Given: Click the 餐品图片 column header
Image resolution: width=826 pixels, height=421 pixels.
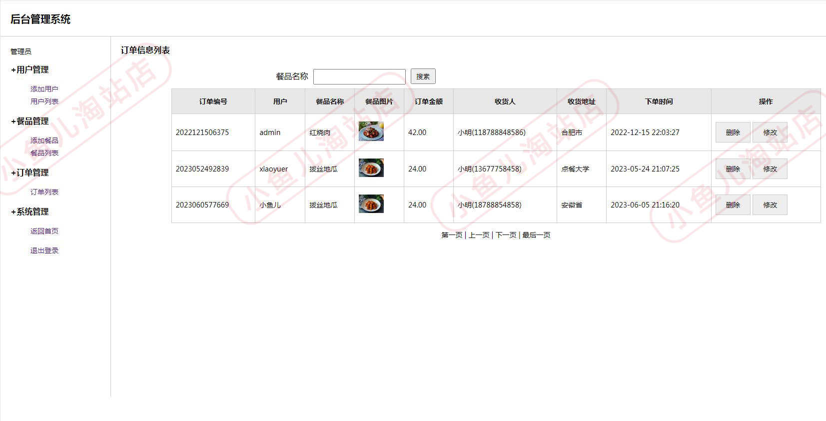Looking at the screenshot, I should click(379, 101).
